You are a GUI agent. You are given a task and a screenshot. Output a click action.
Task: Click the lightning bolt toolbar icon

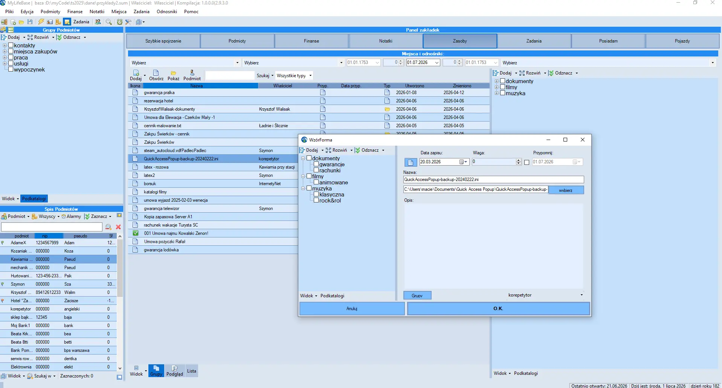[41, 22]
